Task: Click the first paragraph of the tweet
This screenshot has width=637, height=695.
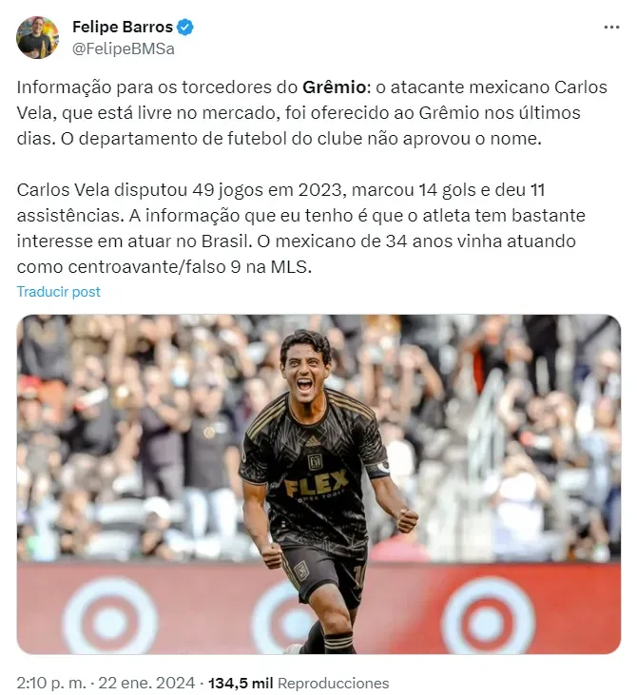Action: click(312, 113)
